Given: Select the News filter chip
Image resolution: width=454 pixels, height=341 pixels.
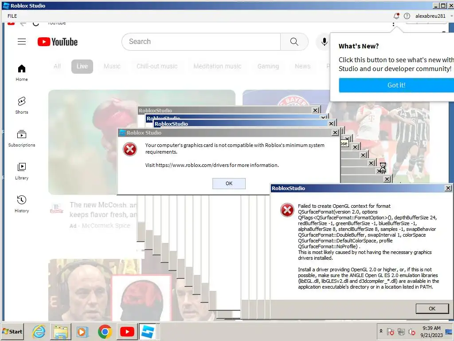Looking at the screenshot, I should (x=302, y=66).
